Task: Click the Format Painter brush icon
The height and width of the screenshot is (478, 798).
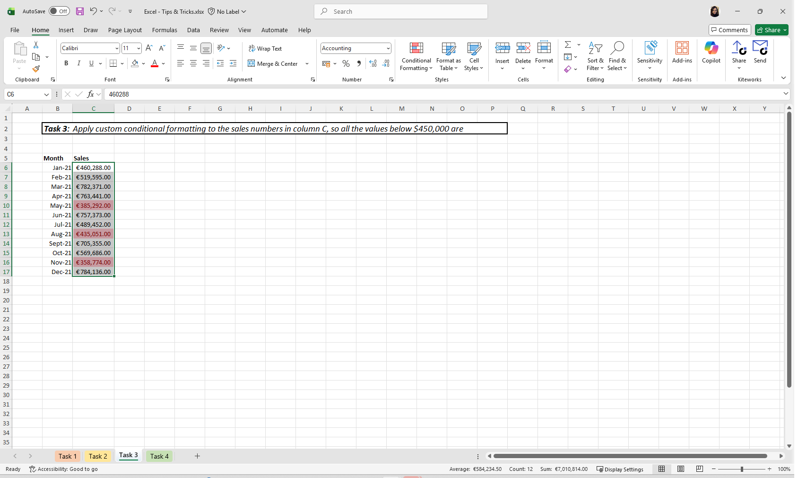Action: coord(36,69)
